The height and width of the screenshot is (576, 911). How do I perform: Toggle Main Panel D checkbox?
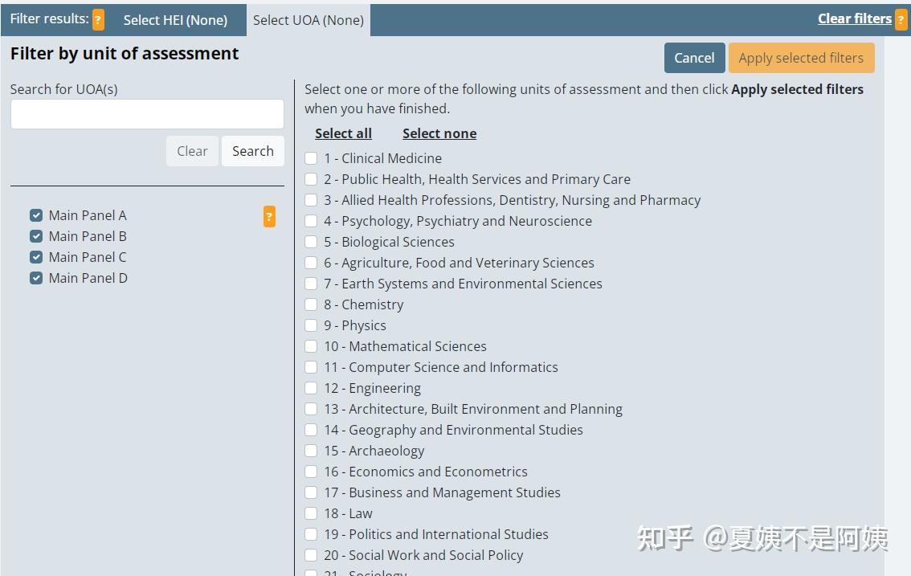pyautogui.click(x=36, y=279)
